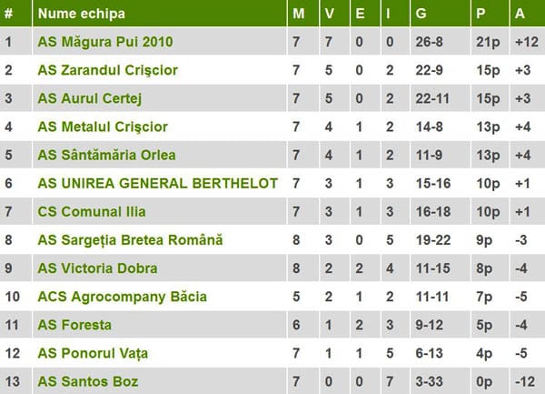Screen dimensions: 545x394
Task: Click the AS Sargeţia Bretea Română link
Action: (130, 240)
